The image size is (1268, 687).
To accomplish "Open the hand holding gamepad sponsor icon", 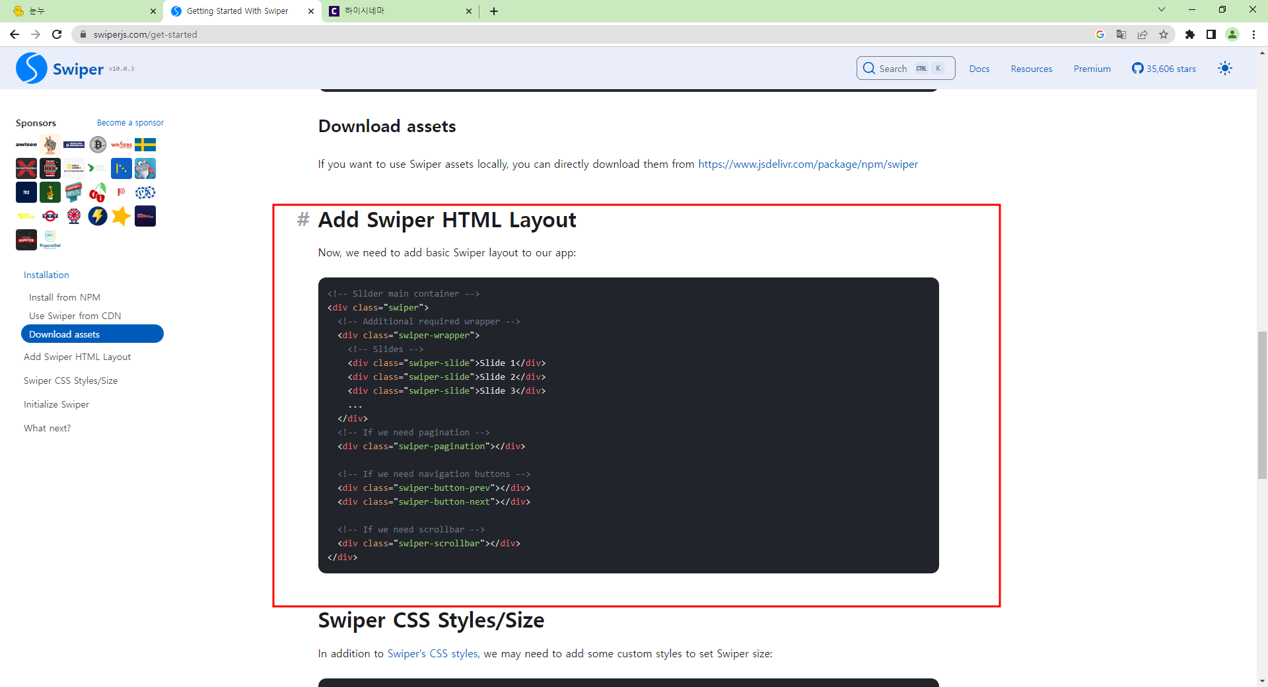I will point(50,145).
